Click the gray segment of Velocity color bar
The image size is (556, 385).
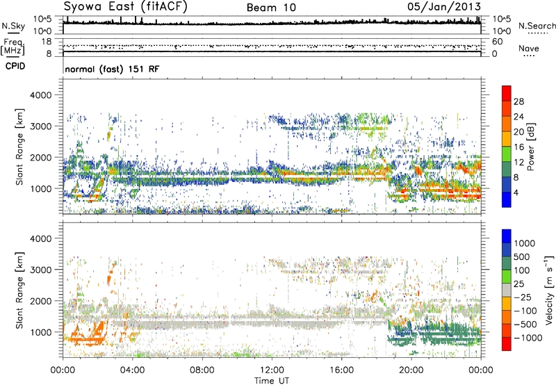click(x=507, y=290)
